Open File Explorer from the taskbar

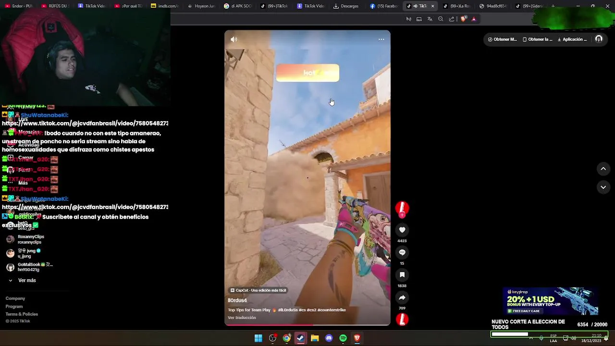pyautogui.click(x=315, y=338)
